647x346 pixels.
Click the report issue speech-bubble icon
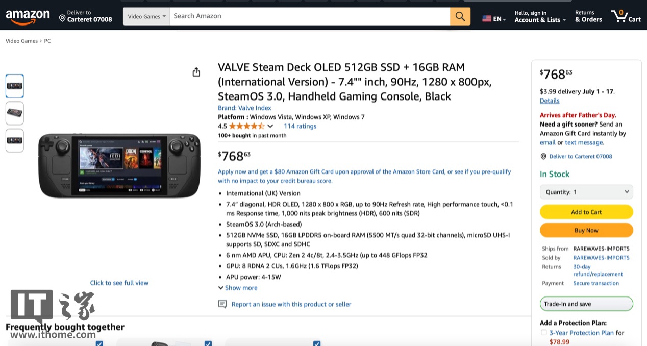point(222,304)
